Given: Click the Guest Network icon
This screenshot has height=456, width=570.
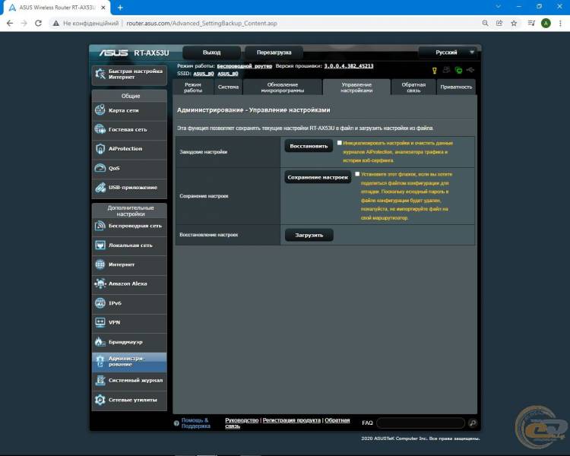Looking at the screenshot, I should coord(100,129).
